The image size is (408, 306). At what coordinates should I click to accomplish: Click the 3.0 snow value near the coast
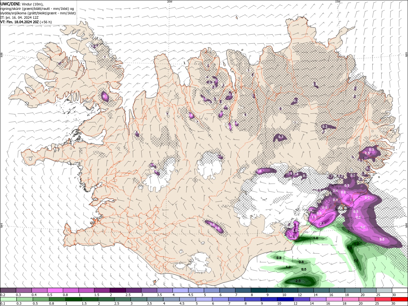click(x=295, y=231)
